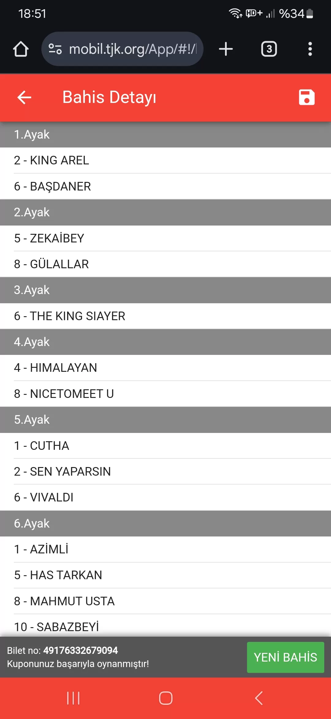Screen dimensions: 331x719
Task: Tap the 6 - VIVALDI row
Action: coord(165,497)
